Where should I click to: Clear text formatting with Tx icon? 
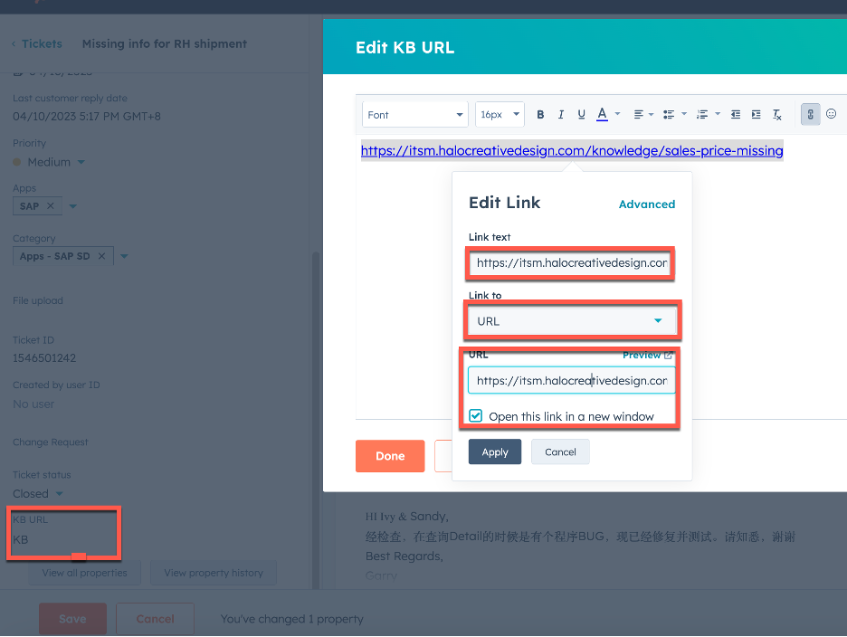(776, 115)
